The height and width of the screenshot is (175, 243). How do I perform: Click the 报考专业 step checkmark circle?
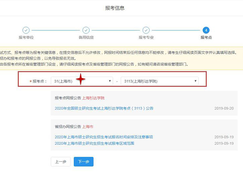pyautogui.click(x=146, y=30)
